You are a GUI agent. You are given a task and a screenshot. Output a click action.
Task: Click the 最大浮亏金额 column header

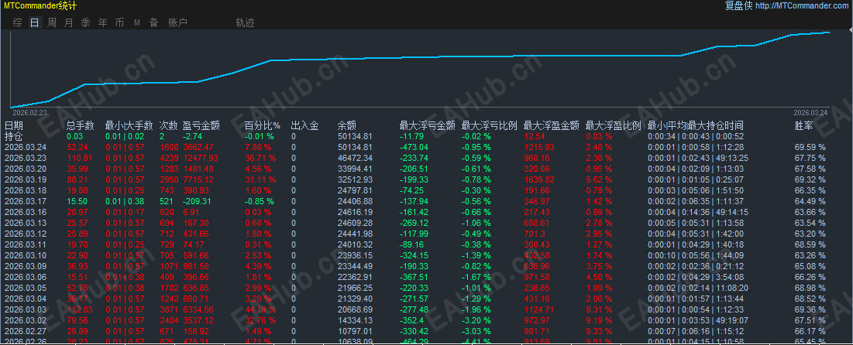coord(428,126)
